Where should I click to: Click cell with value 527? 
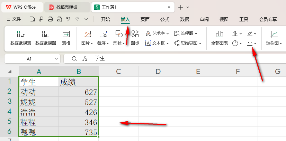pyautogui.click(x=79, y=102)
